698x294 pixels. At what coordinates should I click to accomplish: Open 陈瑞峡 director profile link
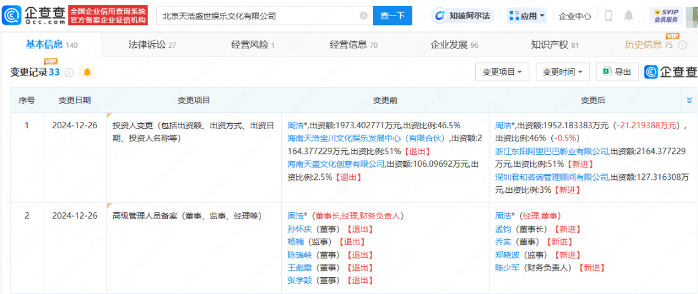[x=299, y=255]
